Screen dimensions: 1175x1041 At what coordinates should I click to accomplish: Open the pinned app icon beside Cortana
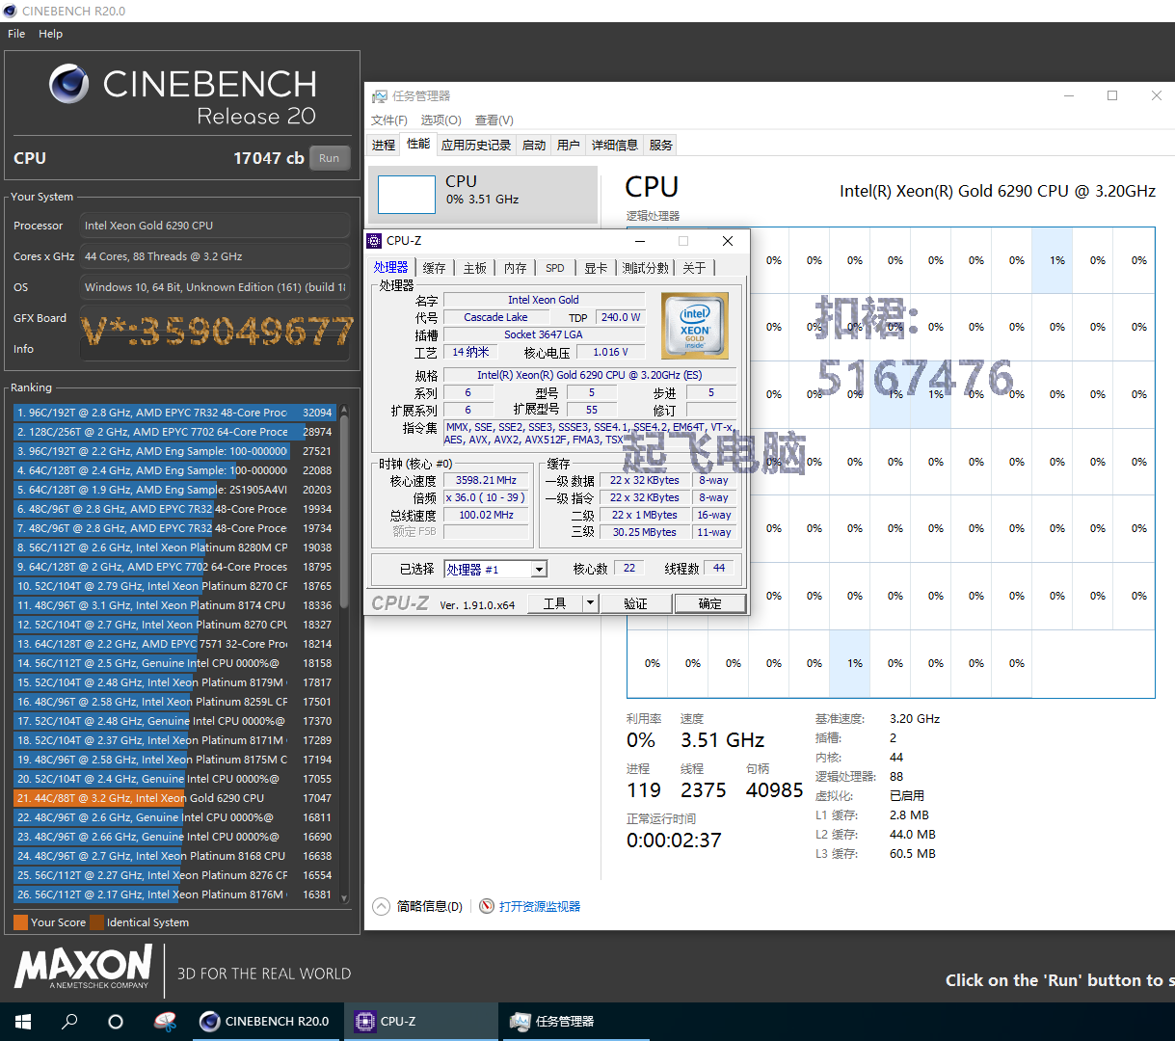click(x=165, y=1022)
